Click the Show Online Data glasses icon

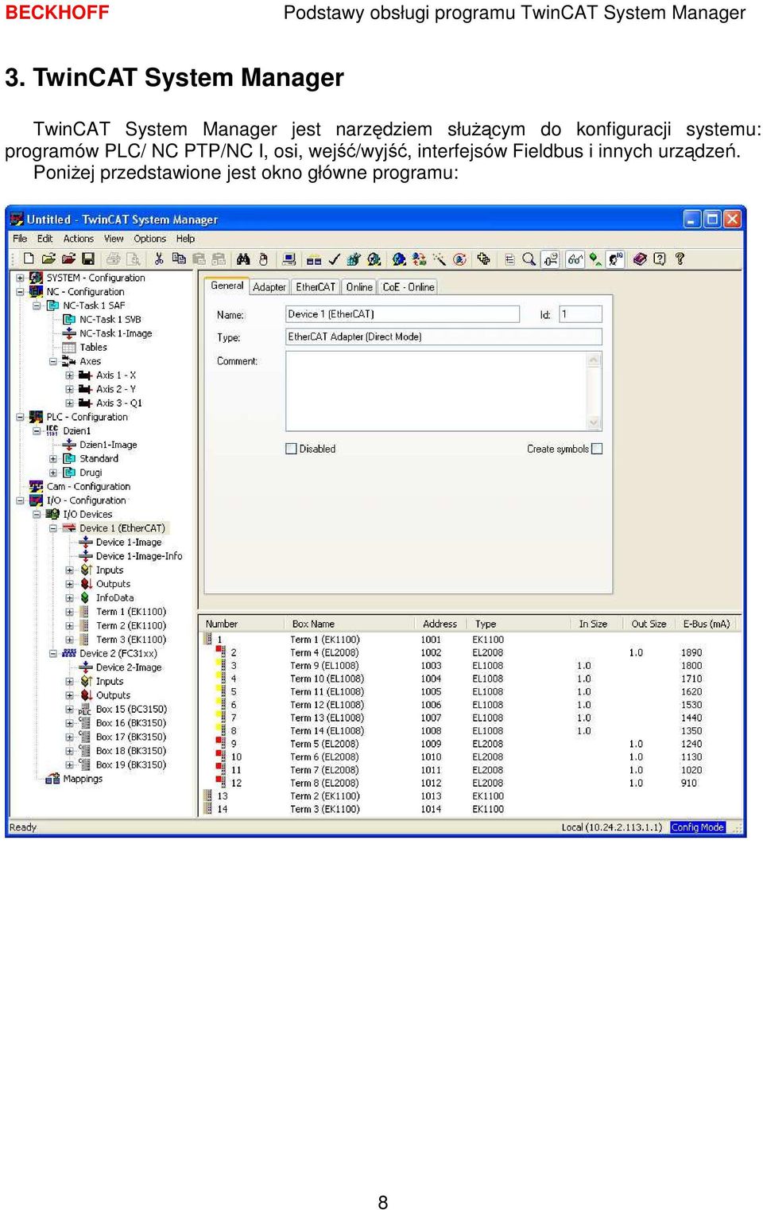575,259
